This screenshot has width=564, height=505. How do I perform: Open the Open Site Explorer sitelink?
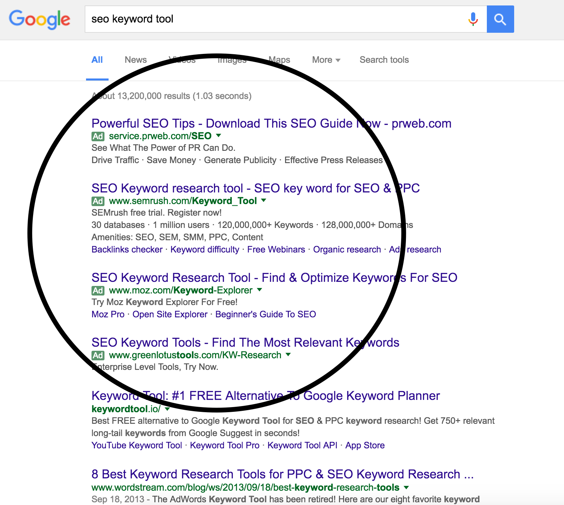click(x=170, y=314)
